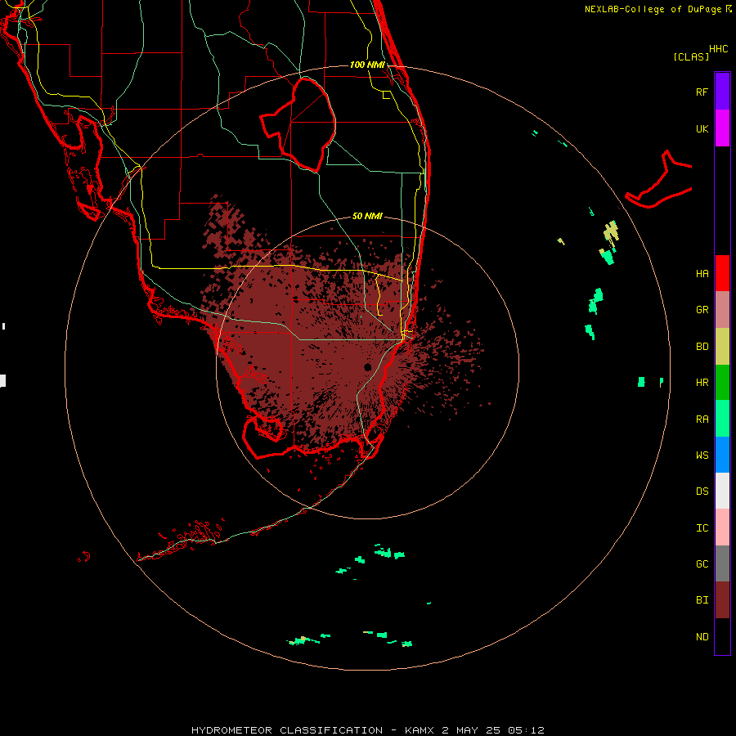Click the purple RF legend swatch
This screenshot has width=736, height=736.
[x=722, y=92]
